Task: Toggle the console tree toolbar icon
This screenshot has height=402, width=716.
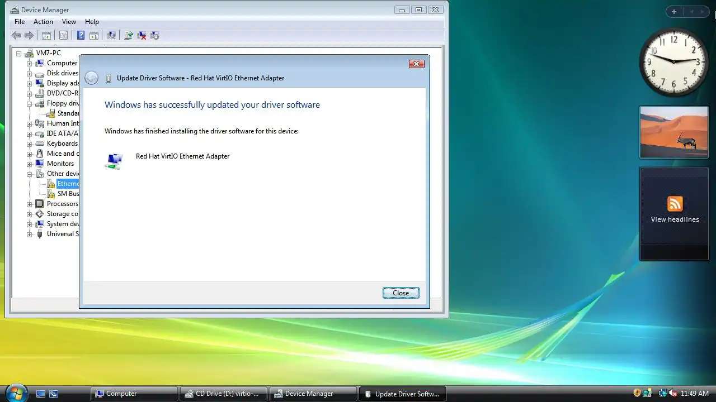Action: (x=46, y=35)
